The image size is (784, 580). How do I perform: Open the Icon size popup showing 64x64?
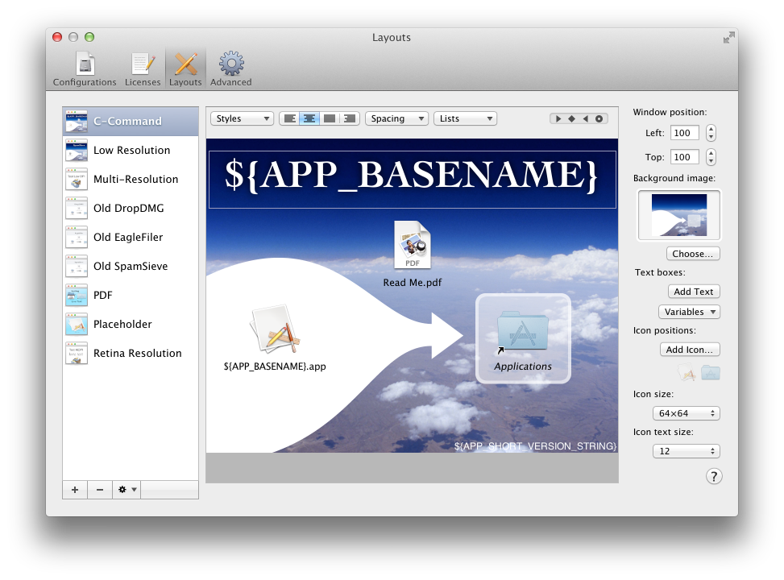click(686, 412)
